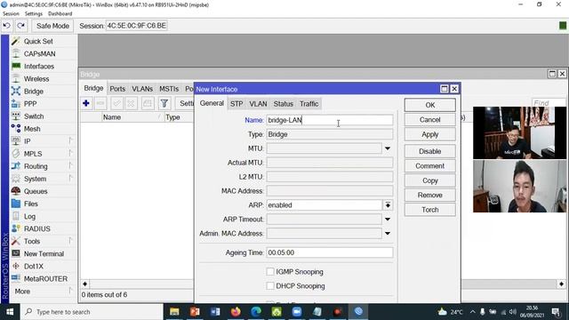The width and height of the screenshot is (569, 320).
Task: Click the Windows search box on taskbar
Action: (92, 312)
